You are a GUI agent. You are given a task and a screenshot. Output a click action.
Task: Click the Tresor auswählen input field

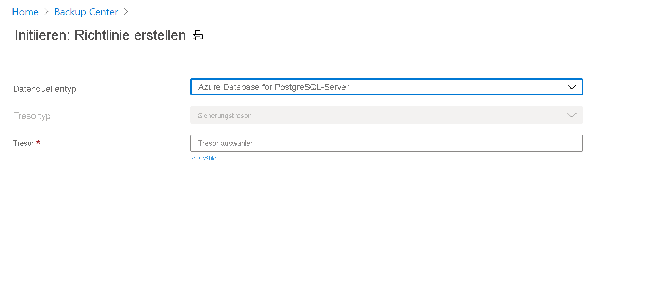point(387,143)
